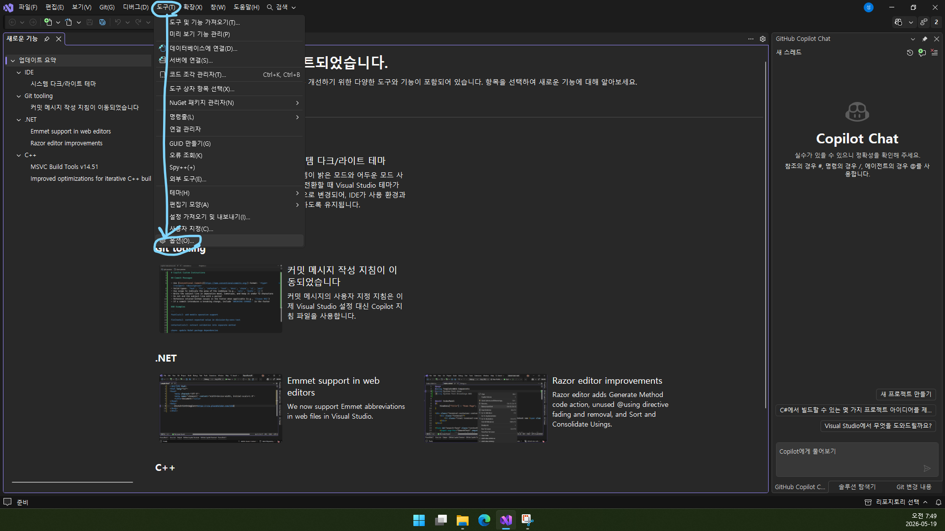Select GUID 만들기(G) menu item
Viewport: 945px width, 531px height.
pos(230,144)
